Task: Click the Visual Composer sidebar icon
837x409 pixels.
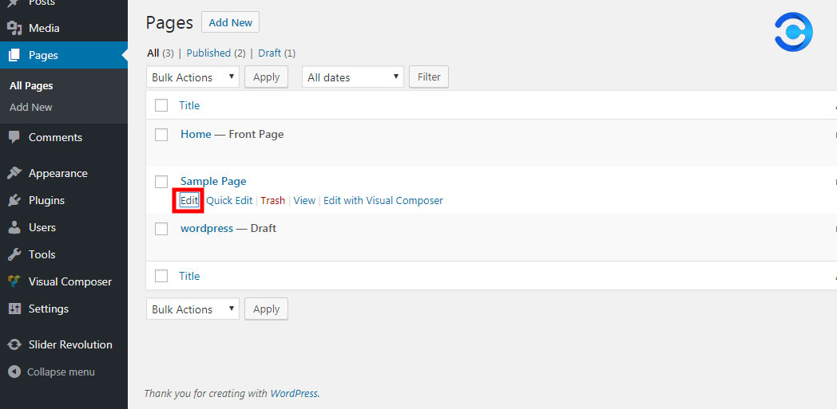Action: [14, 281]
